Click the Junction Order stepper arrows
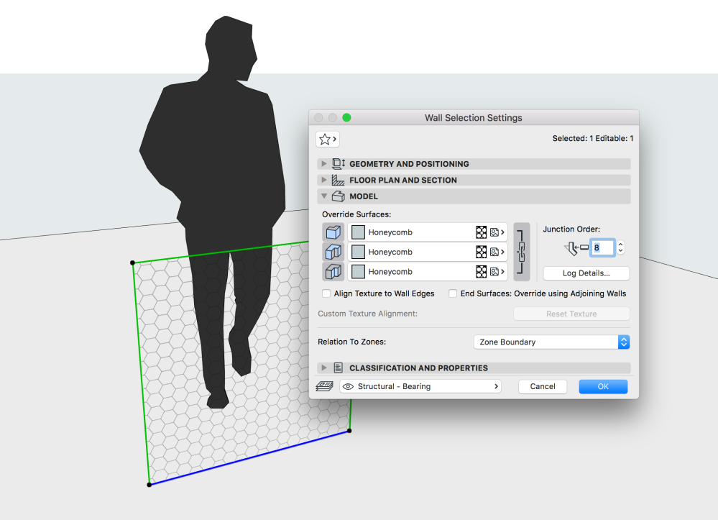 click(x=620, y=248)
